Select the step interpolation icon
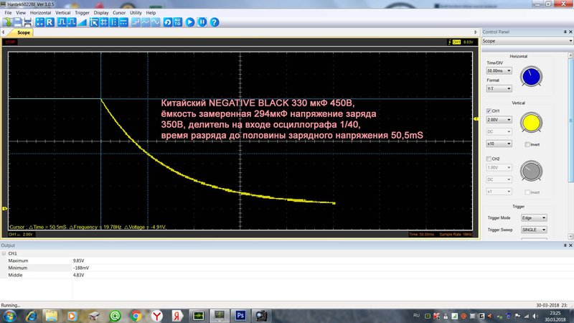 click(136, 22)
